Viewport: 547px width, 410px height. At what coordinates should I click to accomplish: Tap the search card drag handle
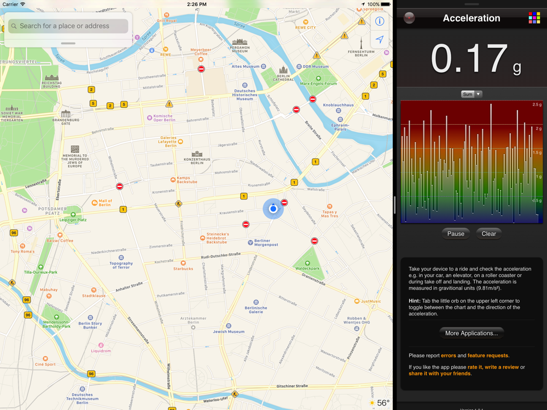(68, 44)
